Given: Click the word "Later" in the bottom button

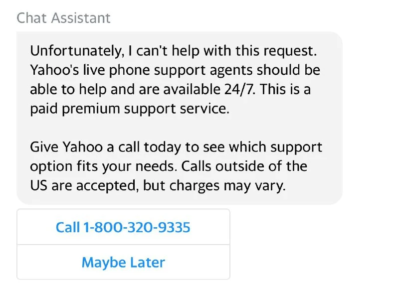Looking at the screenshot, I should click(x=147, y=262).
